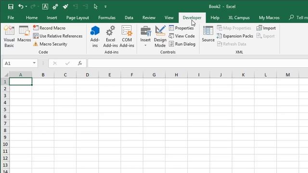Select row 13 header
308x173 pixels.
5,165
